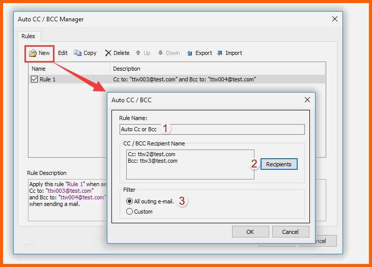Click the Cc: ttw2@test.com entry
Image resolution: width=372 pixels, height=267 pixels.
152,154
